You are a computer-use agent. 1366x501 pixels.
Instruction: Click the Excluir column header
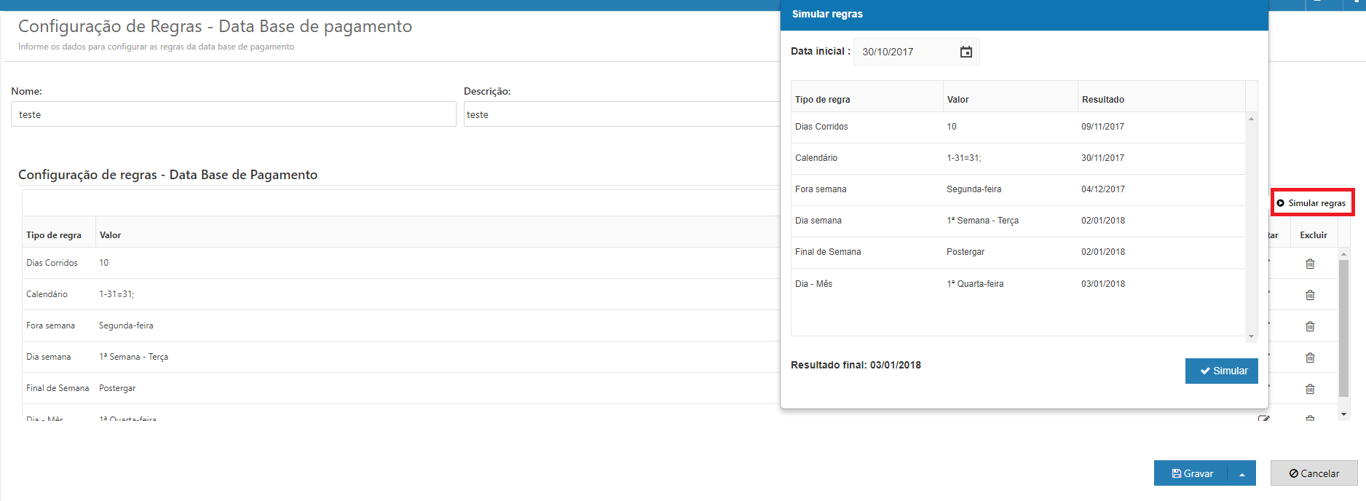(x=1314, y=235)
